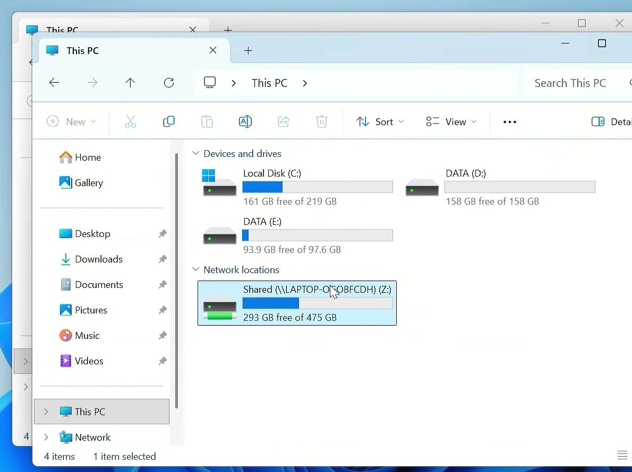Image resolution: width=632 pixels, height=472 pixels.
Task: Click the pin icon beside Documents
Action: point(163,284)
